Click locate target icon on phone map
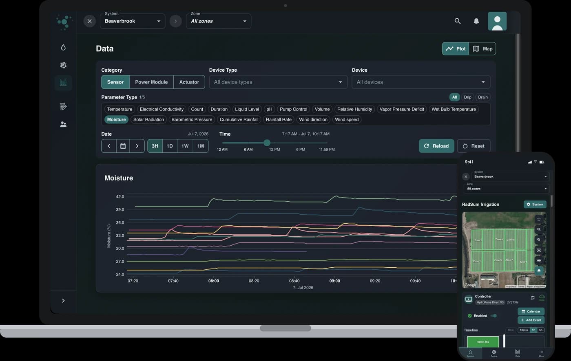 click(539, 260)
